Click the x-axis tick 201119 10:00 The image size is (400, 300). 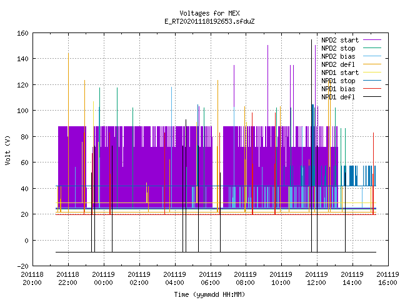pyautogui.click(x=281, y=279)
